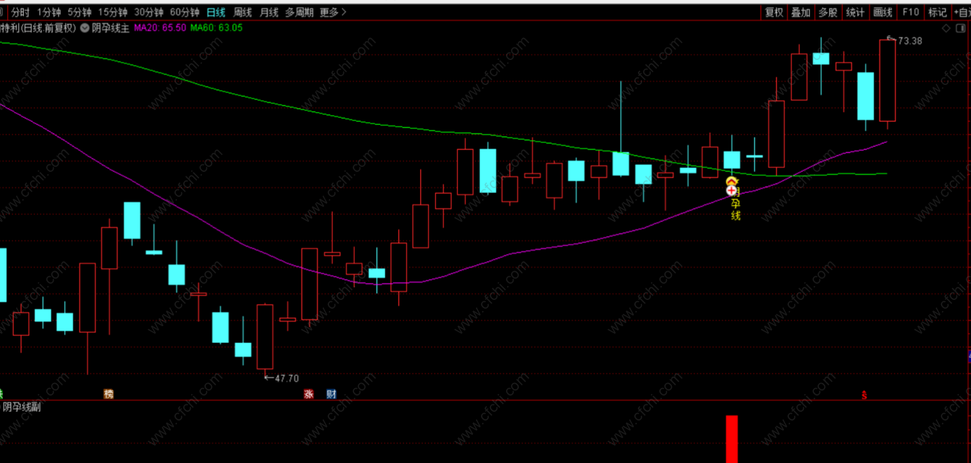Switch to the 月线 monthly chart tab

[269, 12]
